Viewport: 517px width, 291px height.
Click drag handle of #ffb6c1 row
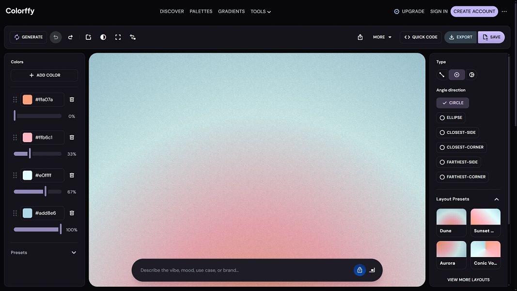tap(15, 137)
